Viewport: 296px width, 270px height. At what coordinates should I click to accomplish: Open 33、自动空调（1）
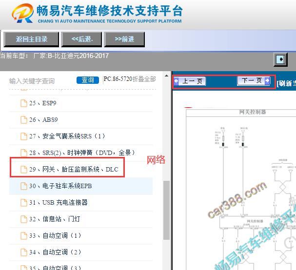(x=55, y=235)
